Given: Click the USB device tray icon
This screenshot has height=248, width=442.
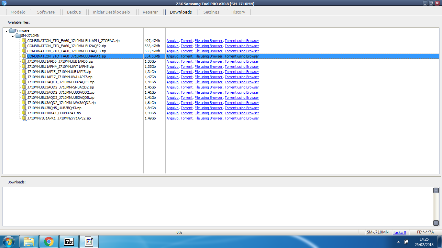Looking at the screenshot, I should (x=406, y=242).
